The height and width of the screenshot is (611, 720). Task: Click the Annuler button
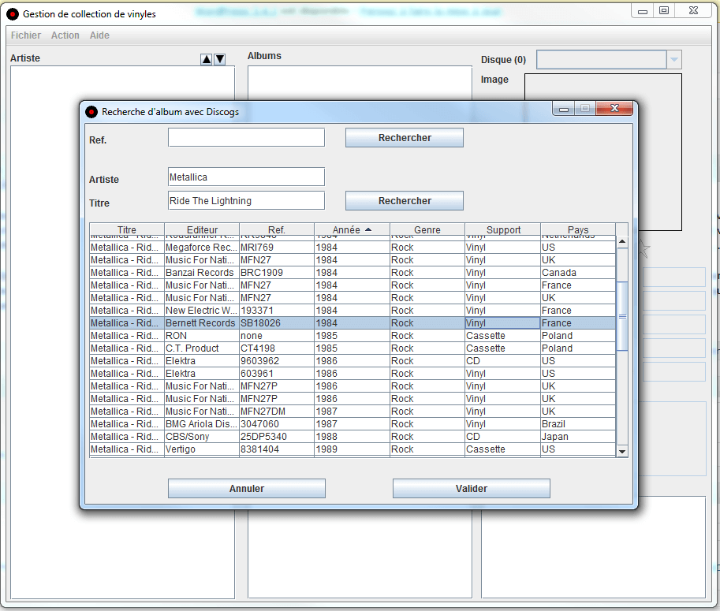(247, 489)
